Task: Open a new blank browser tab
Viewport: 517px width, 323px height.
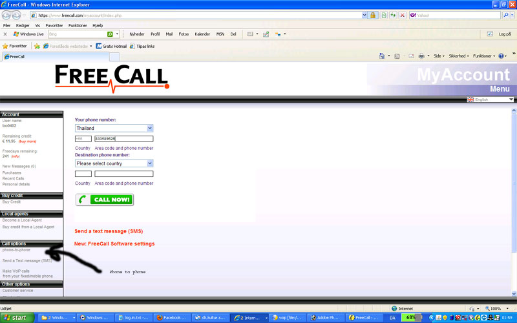Action: coord(114,57)
